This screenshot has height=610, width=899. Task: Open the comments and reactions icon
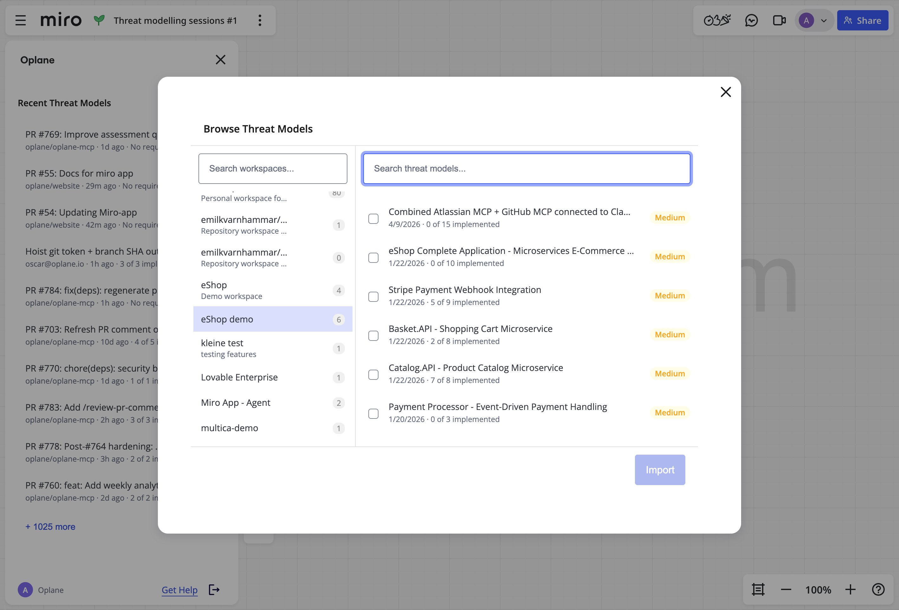pos(751,21)
